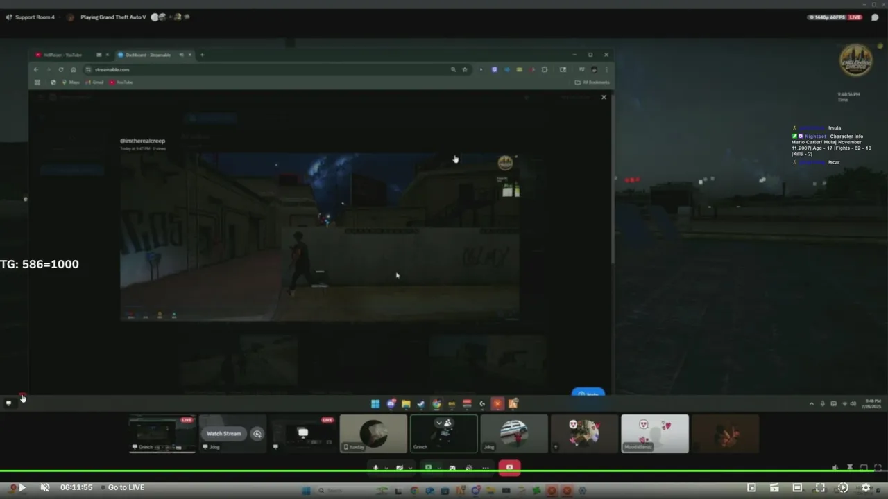
Task: Open Chrome's home page button
Action: [74, 69]
